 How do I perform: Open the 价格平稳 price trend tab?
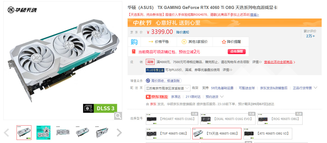[x=159, y=42]
